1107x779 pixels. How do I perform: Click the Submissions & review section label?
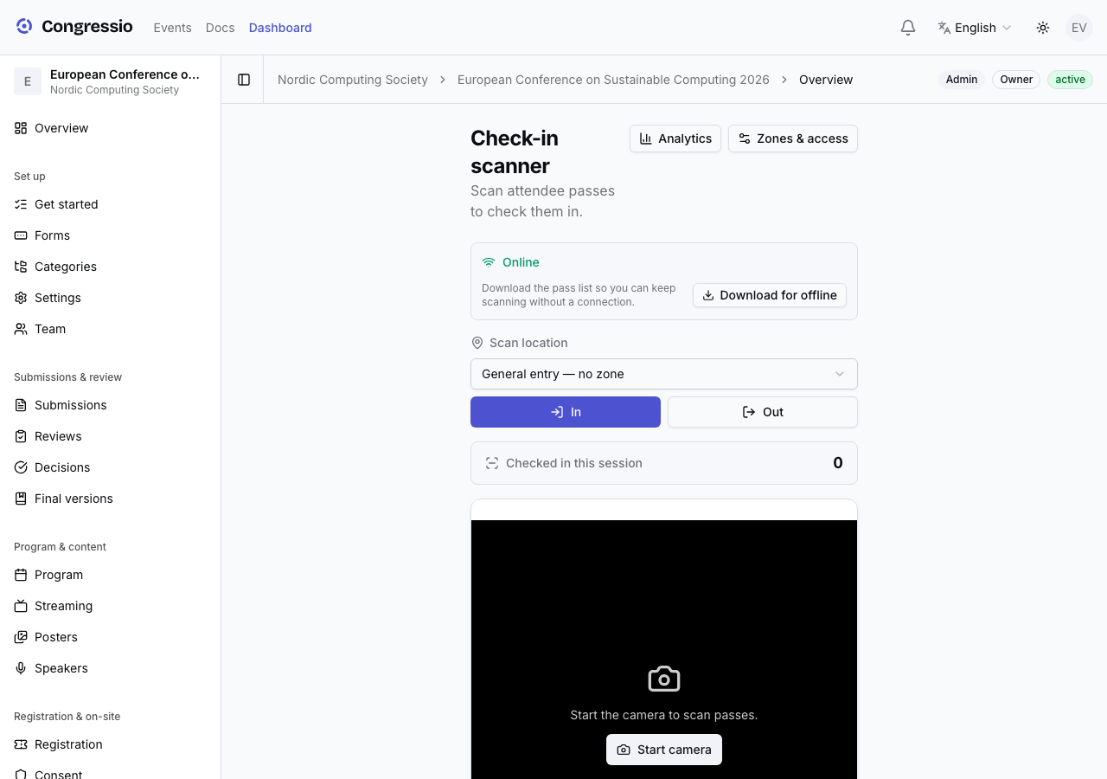[x=67, y=377]
